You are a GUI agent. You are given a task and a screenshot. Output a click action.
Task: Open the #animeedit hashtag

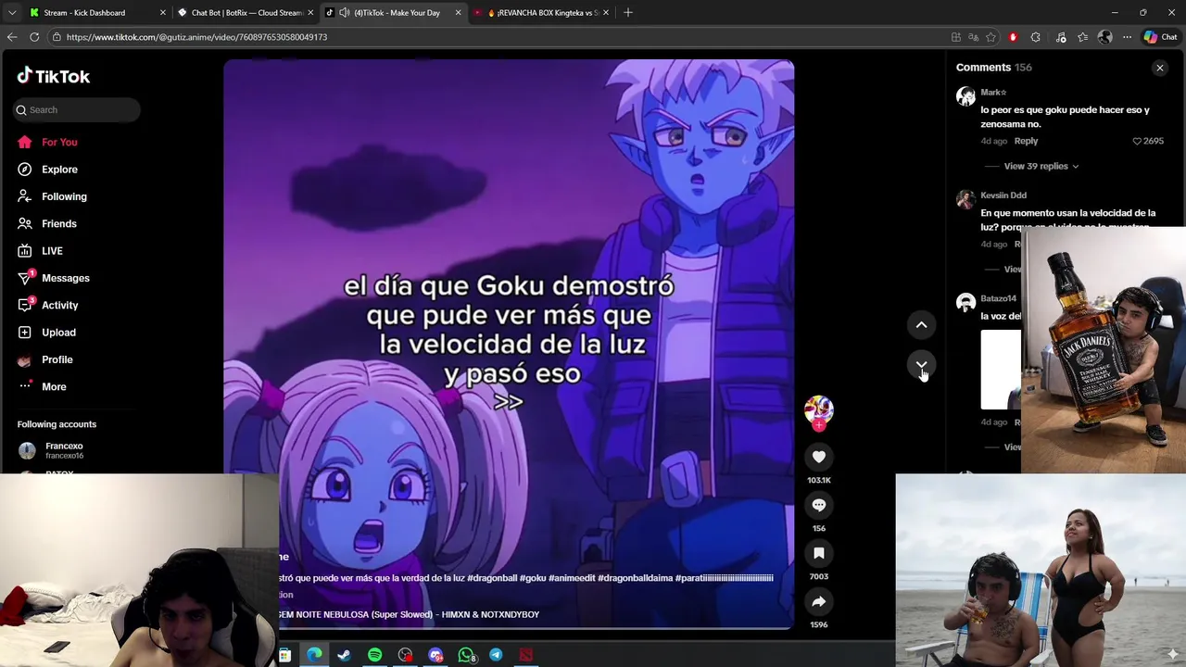[x=572, y=578]
